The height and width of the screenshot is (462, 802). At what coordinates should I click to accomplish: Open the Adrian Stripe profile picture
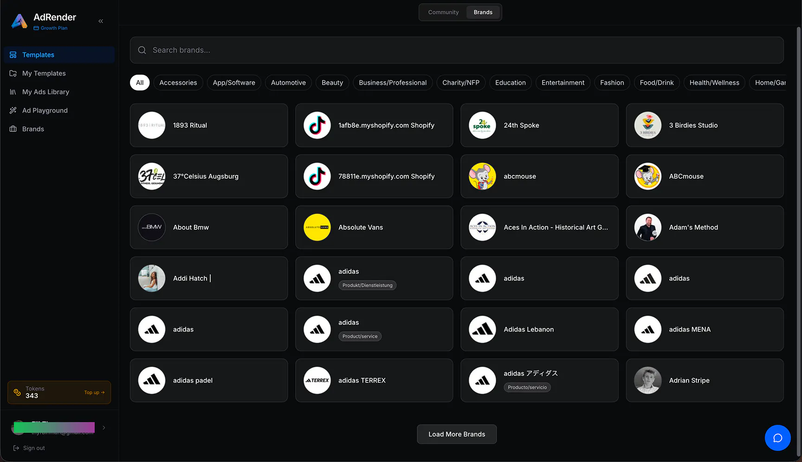click(648, 380)
